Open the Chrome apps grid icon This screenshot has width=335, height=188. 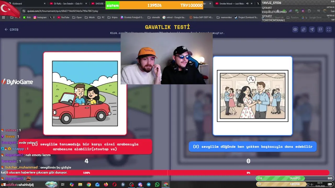(3, 17)
